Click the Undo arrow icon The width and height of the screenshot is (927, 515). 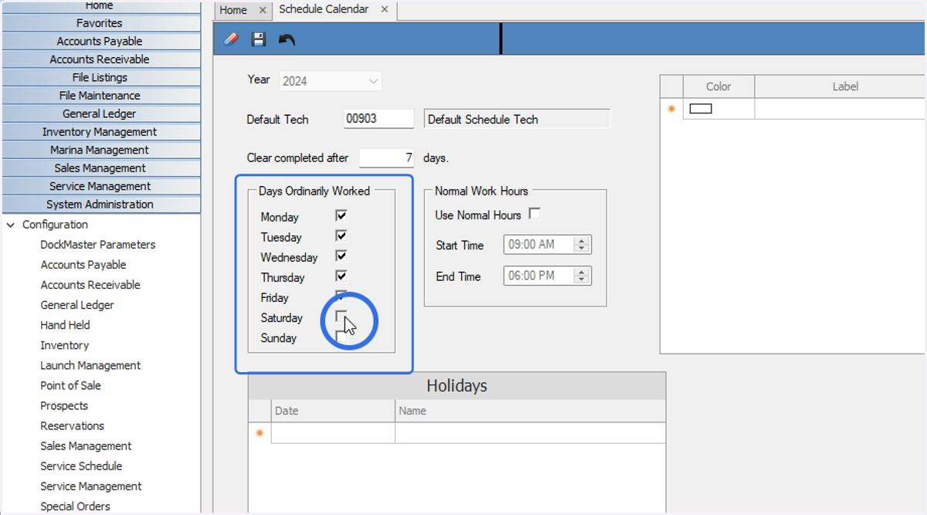287,39
